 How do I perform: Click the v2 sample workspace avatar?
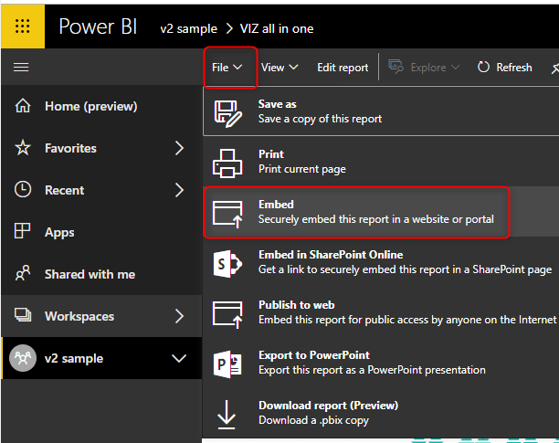tap(23, 358)
